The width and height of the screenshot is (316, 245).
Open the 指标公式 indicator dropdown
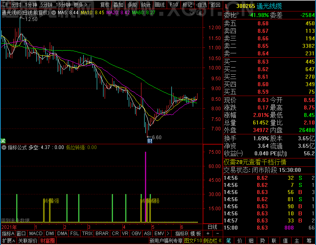(x=4, y=147)
